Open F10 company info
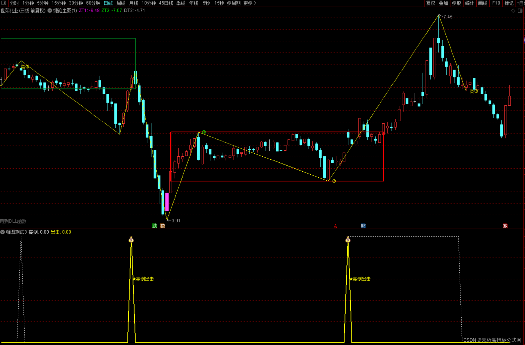 pos(496,3)
